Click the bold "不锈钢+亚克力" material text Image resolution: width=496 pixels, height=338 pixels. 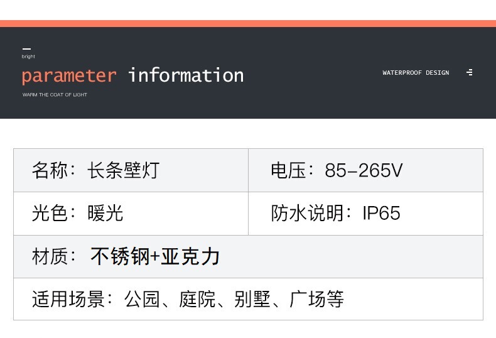[154, 256]
